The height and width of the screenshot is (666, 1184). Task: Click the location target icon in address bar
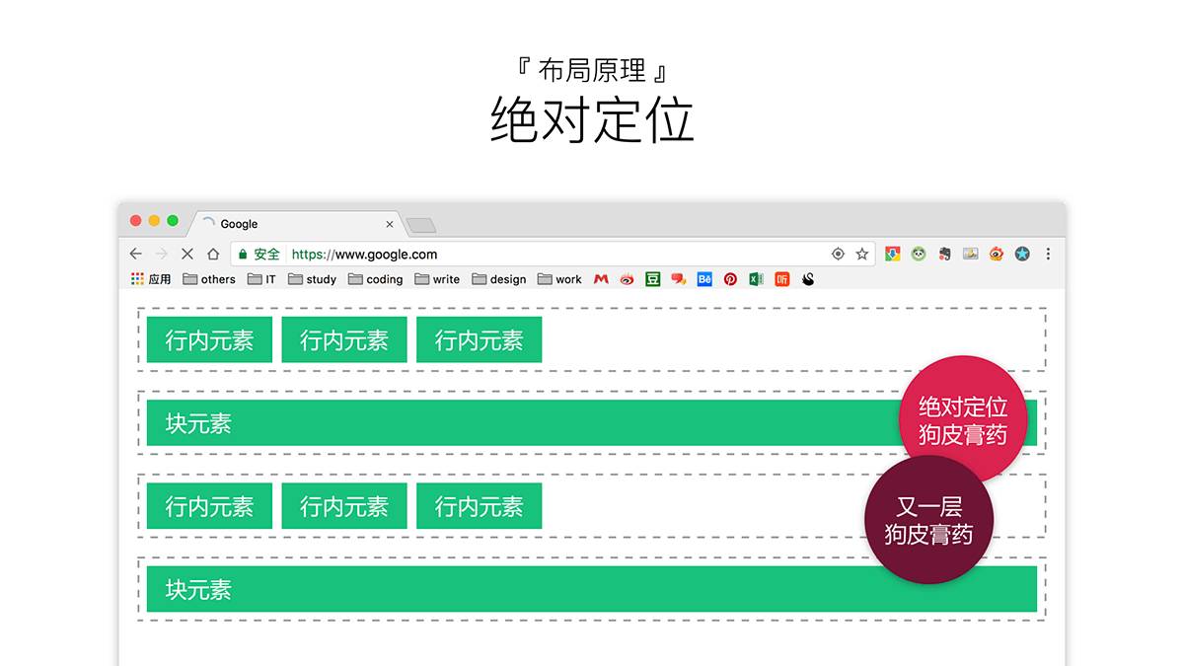[838, 254]
